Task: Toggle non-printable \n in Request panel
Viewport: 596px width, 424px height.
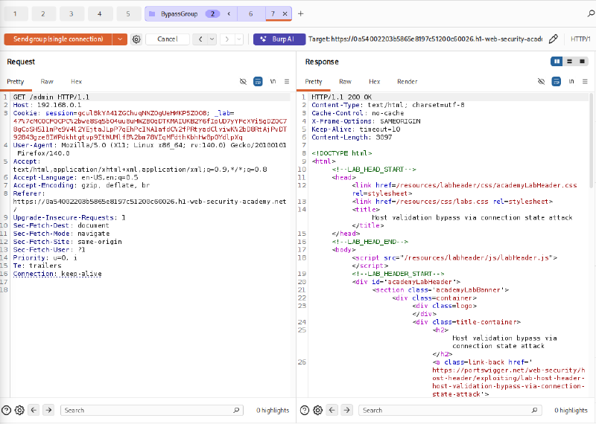Action: (x=273, y=81)
